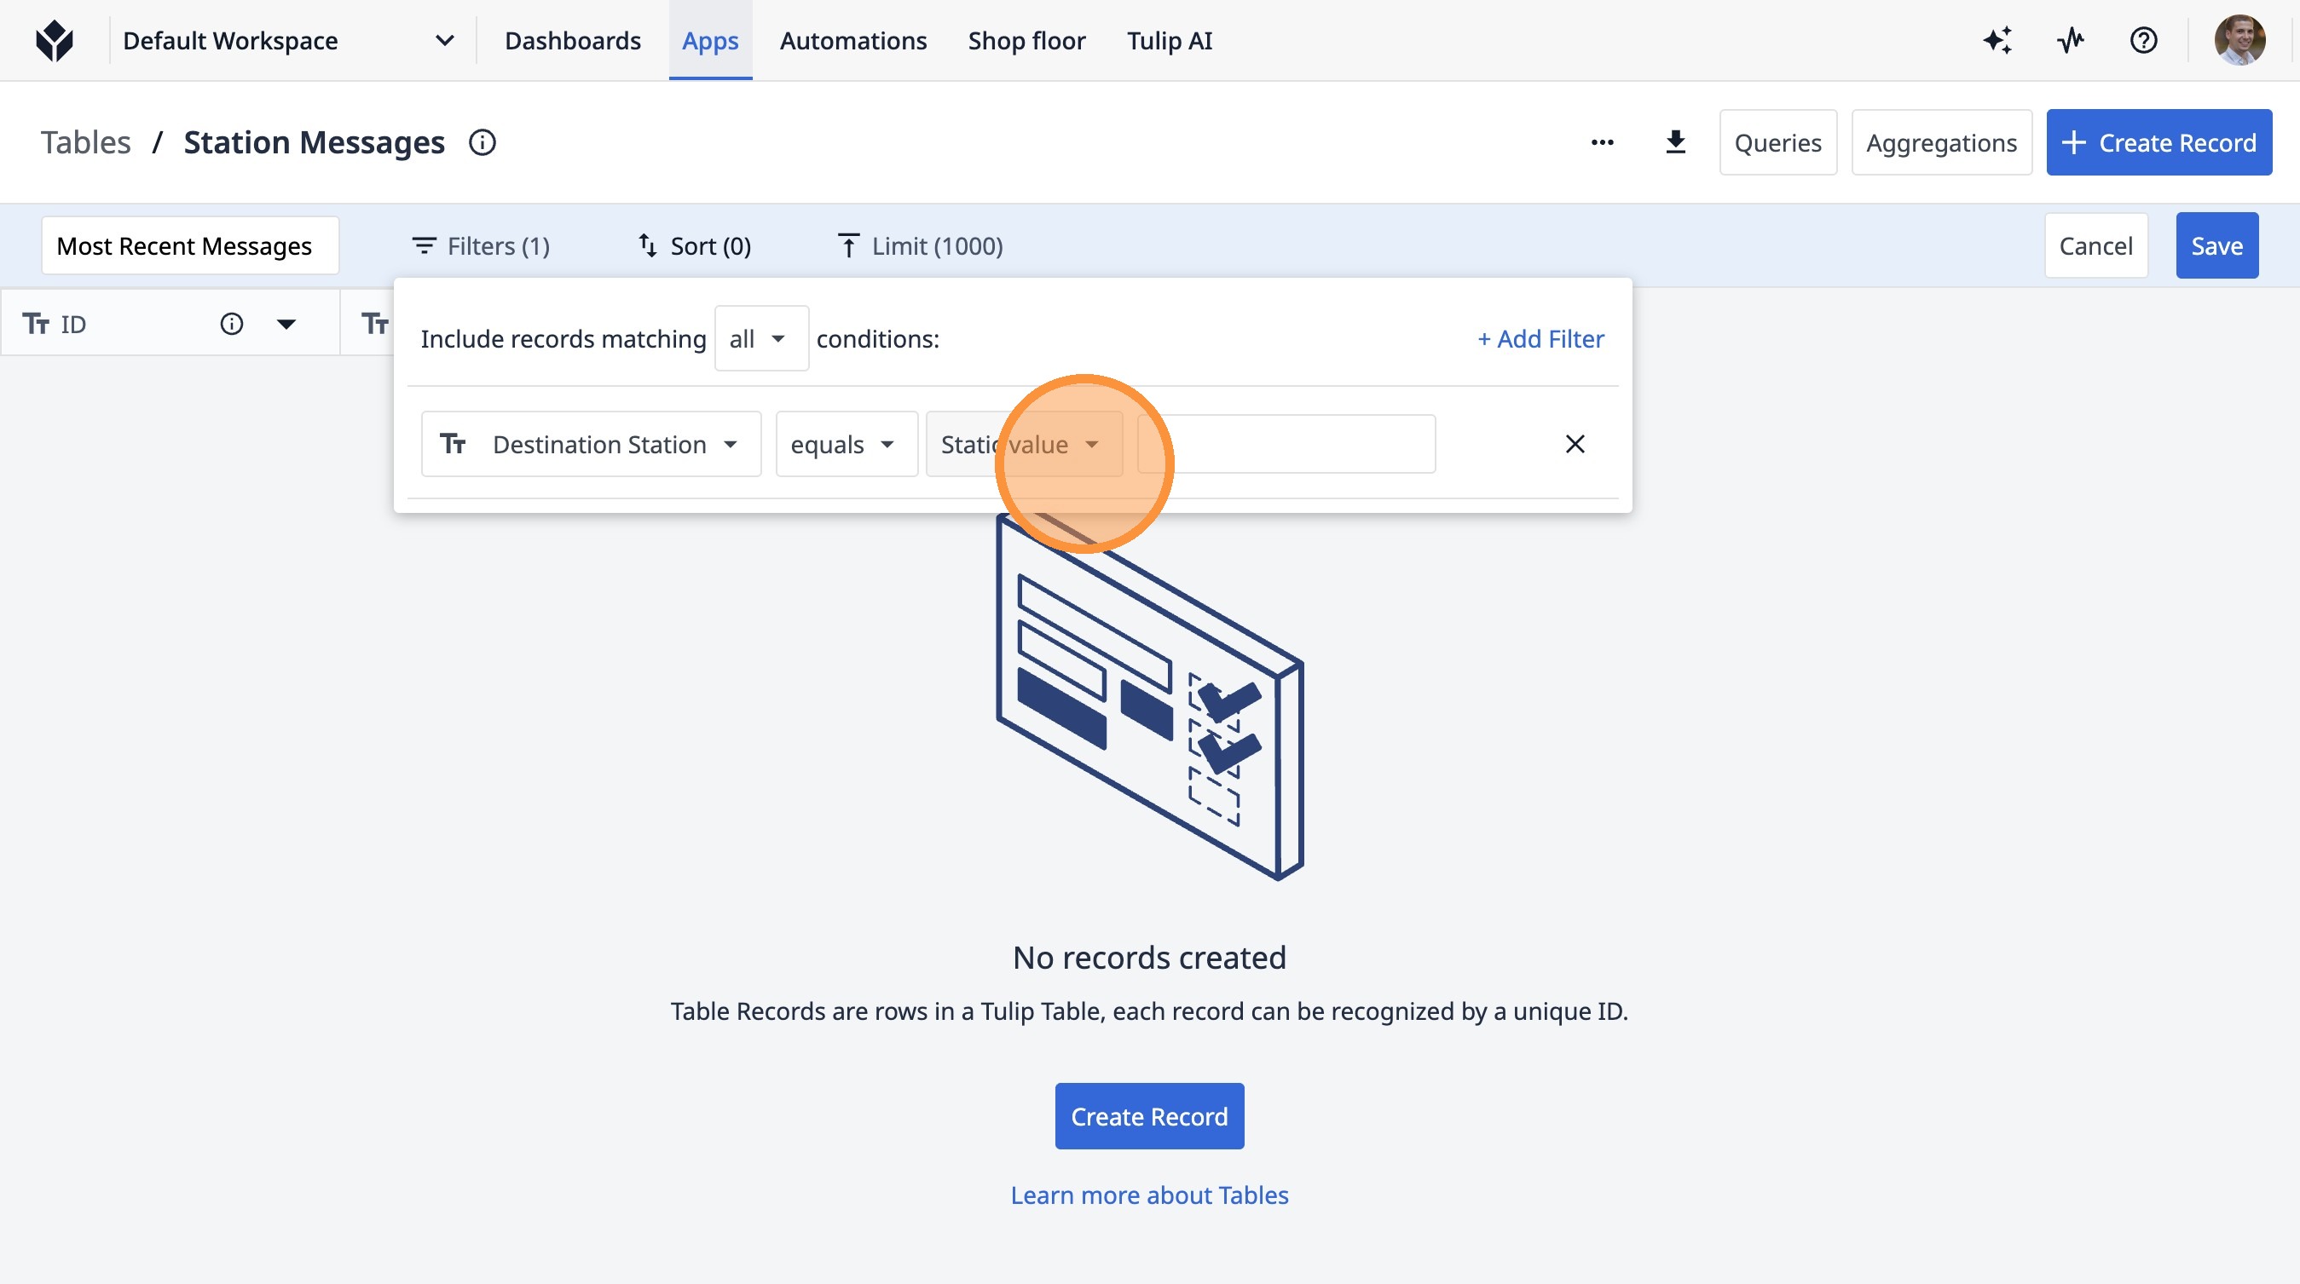
Task: Open the Sort (0) menu
Action: 694,246
